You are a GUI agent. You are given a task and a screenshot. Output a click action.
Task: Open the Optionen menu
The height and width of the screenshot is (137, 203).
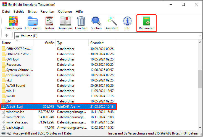coord(65,12)
